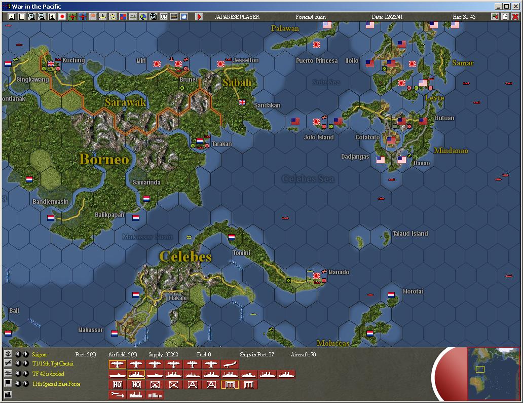Click the red and blue squares icon
Viewport: 523px width, 403px height.
(123, 16)
